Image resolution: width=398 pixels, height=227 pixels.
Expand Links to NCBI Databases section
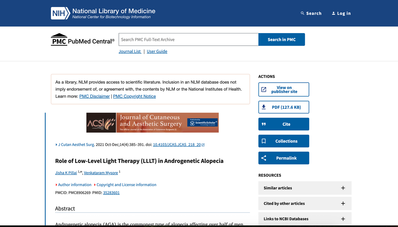[x=343, y=219]
